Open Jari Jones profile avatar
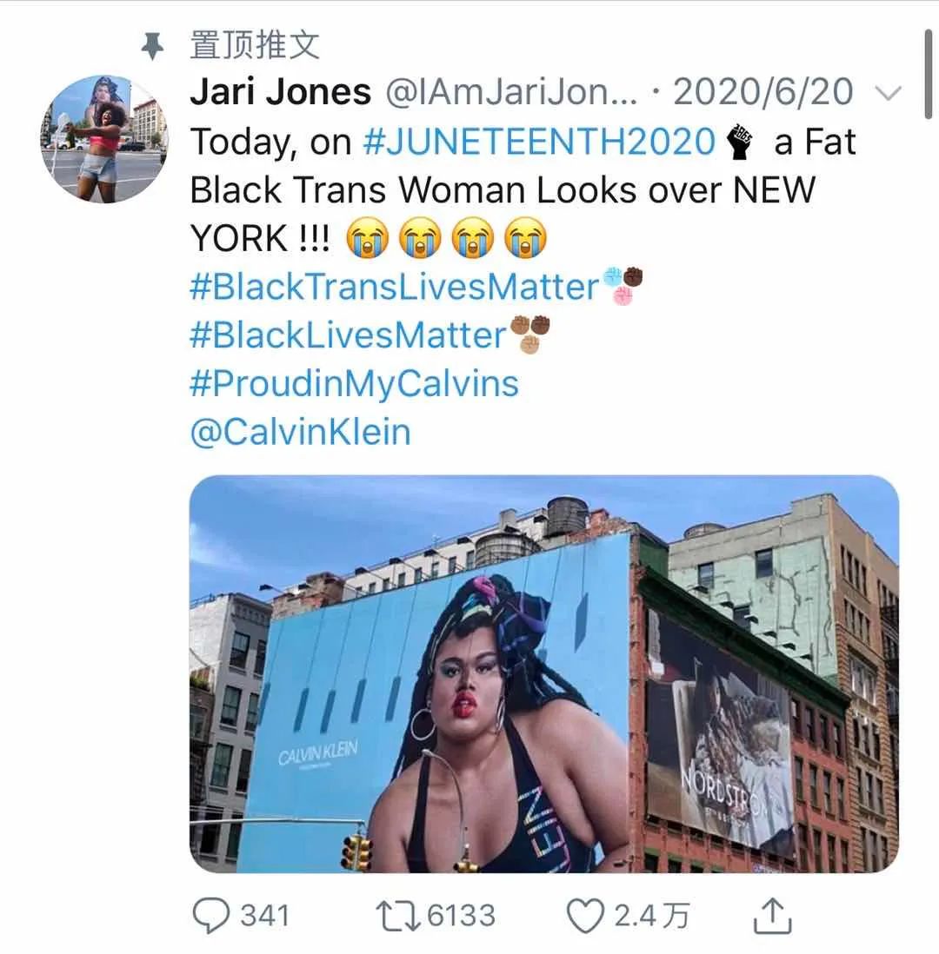This screenshot has height=954, width=939. click(x=104, y=139)
